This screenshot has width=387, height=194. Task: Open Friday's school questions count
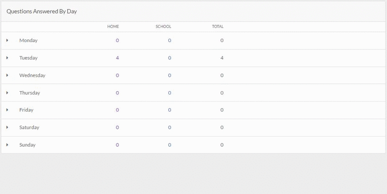[x=170, y=110]
